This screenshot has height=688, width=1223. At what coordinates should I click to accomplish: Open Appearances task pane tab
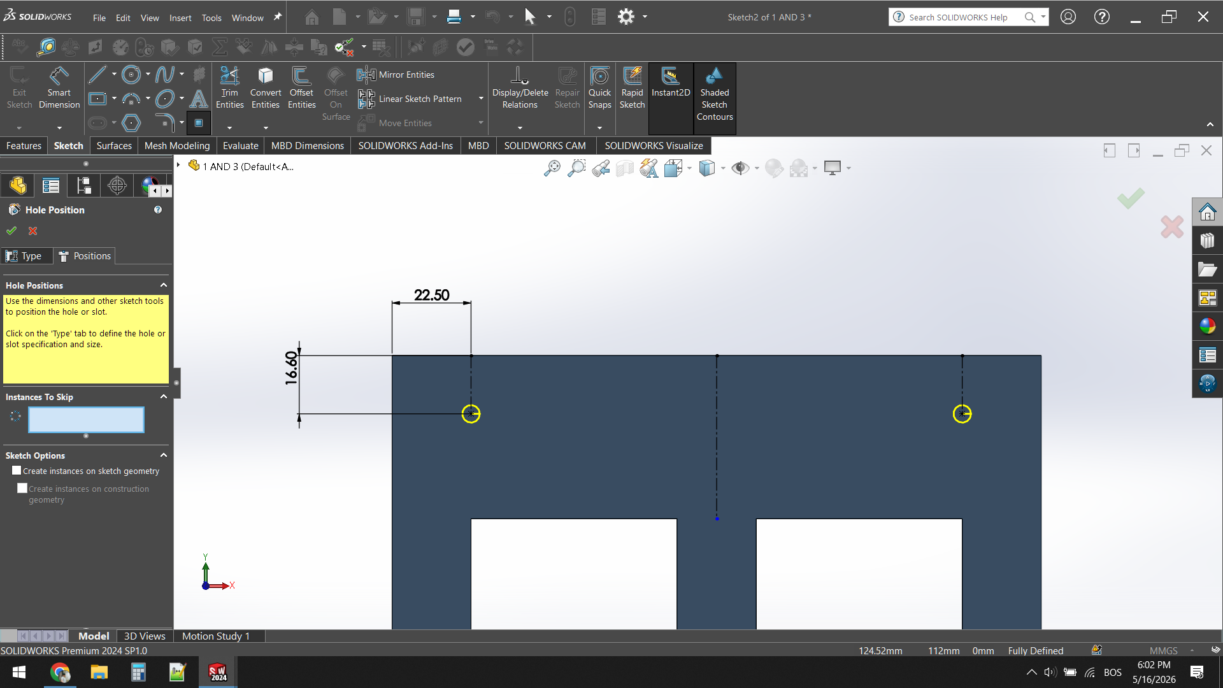click(1207, 326)
